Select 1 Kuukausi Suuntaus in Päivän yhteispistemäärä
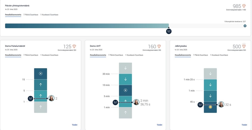252x130 pixels. pos(49,15)
